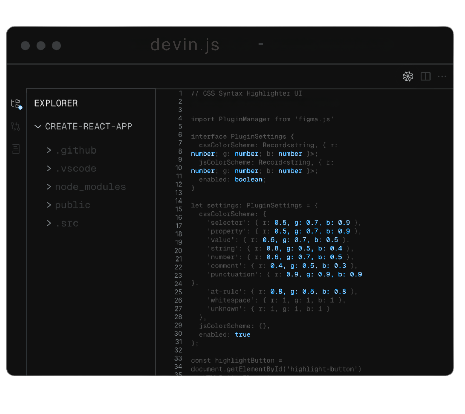Click the 'boolean' type keyword
Viewport: 465px width, 414px height.
pos(248,179)
